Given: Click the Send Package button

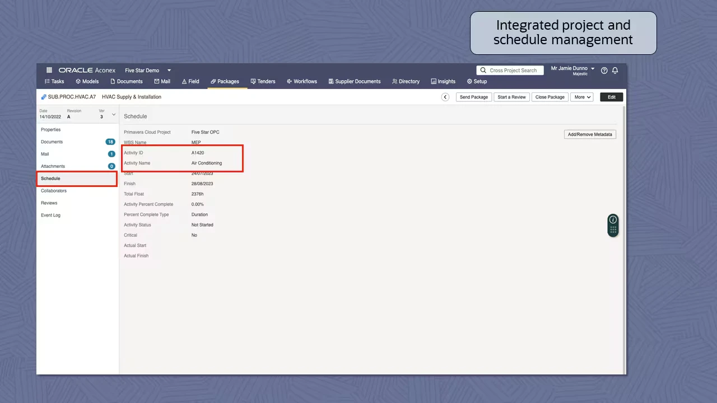Looking at the screenshot, I should pos(473,97).
